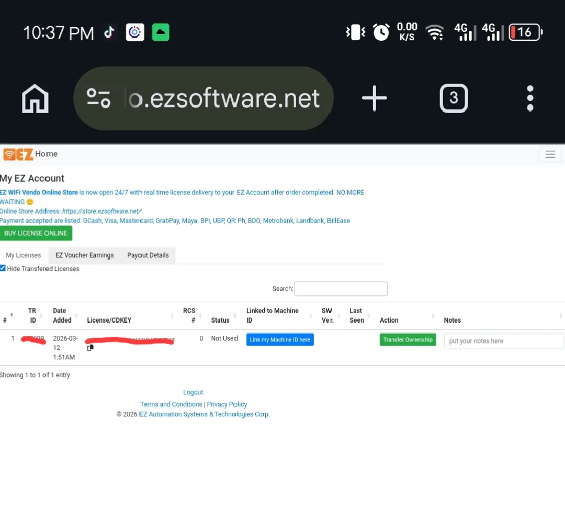565x518 pixels.
Task: Click the Not Used status cell
Action: click(224, 338)
